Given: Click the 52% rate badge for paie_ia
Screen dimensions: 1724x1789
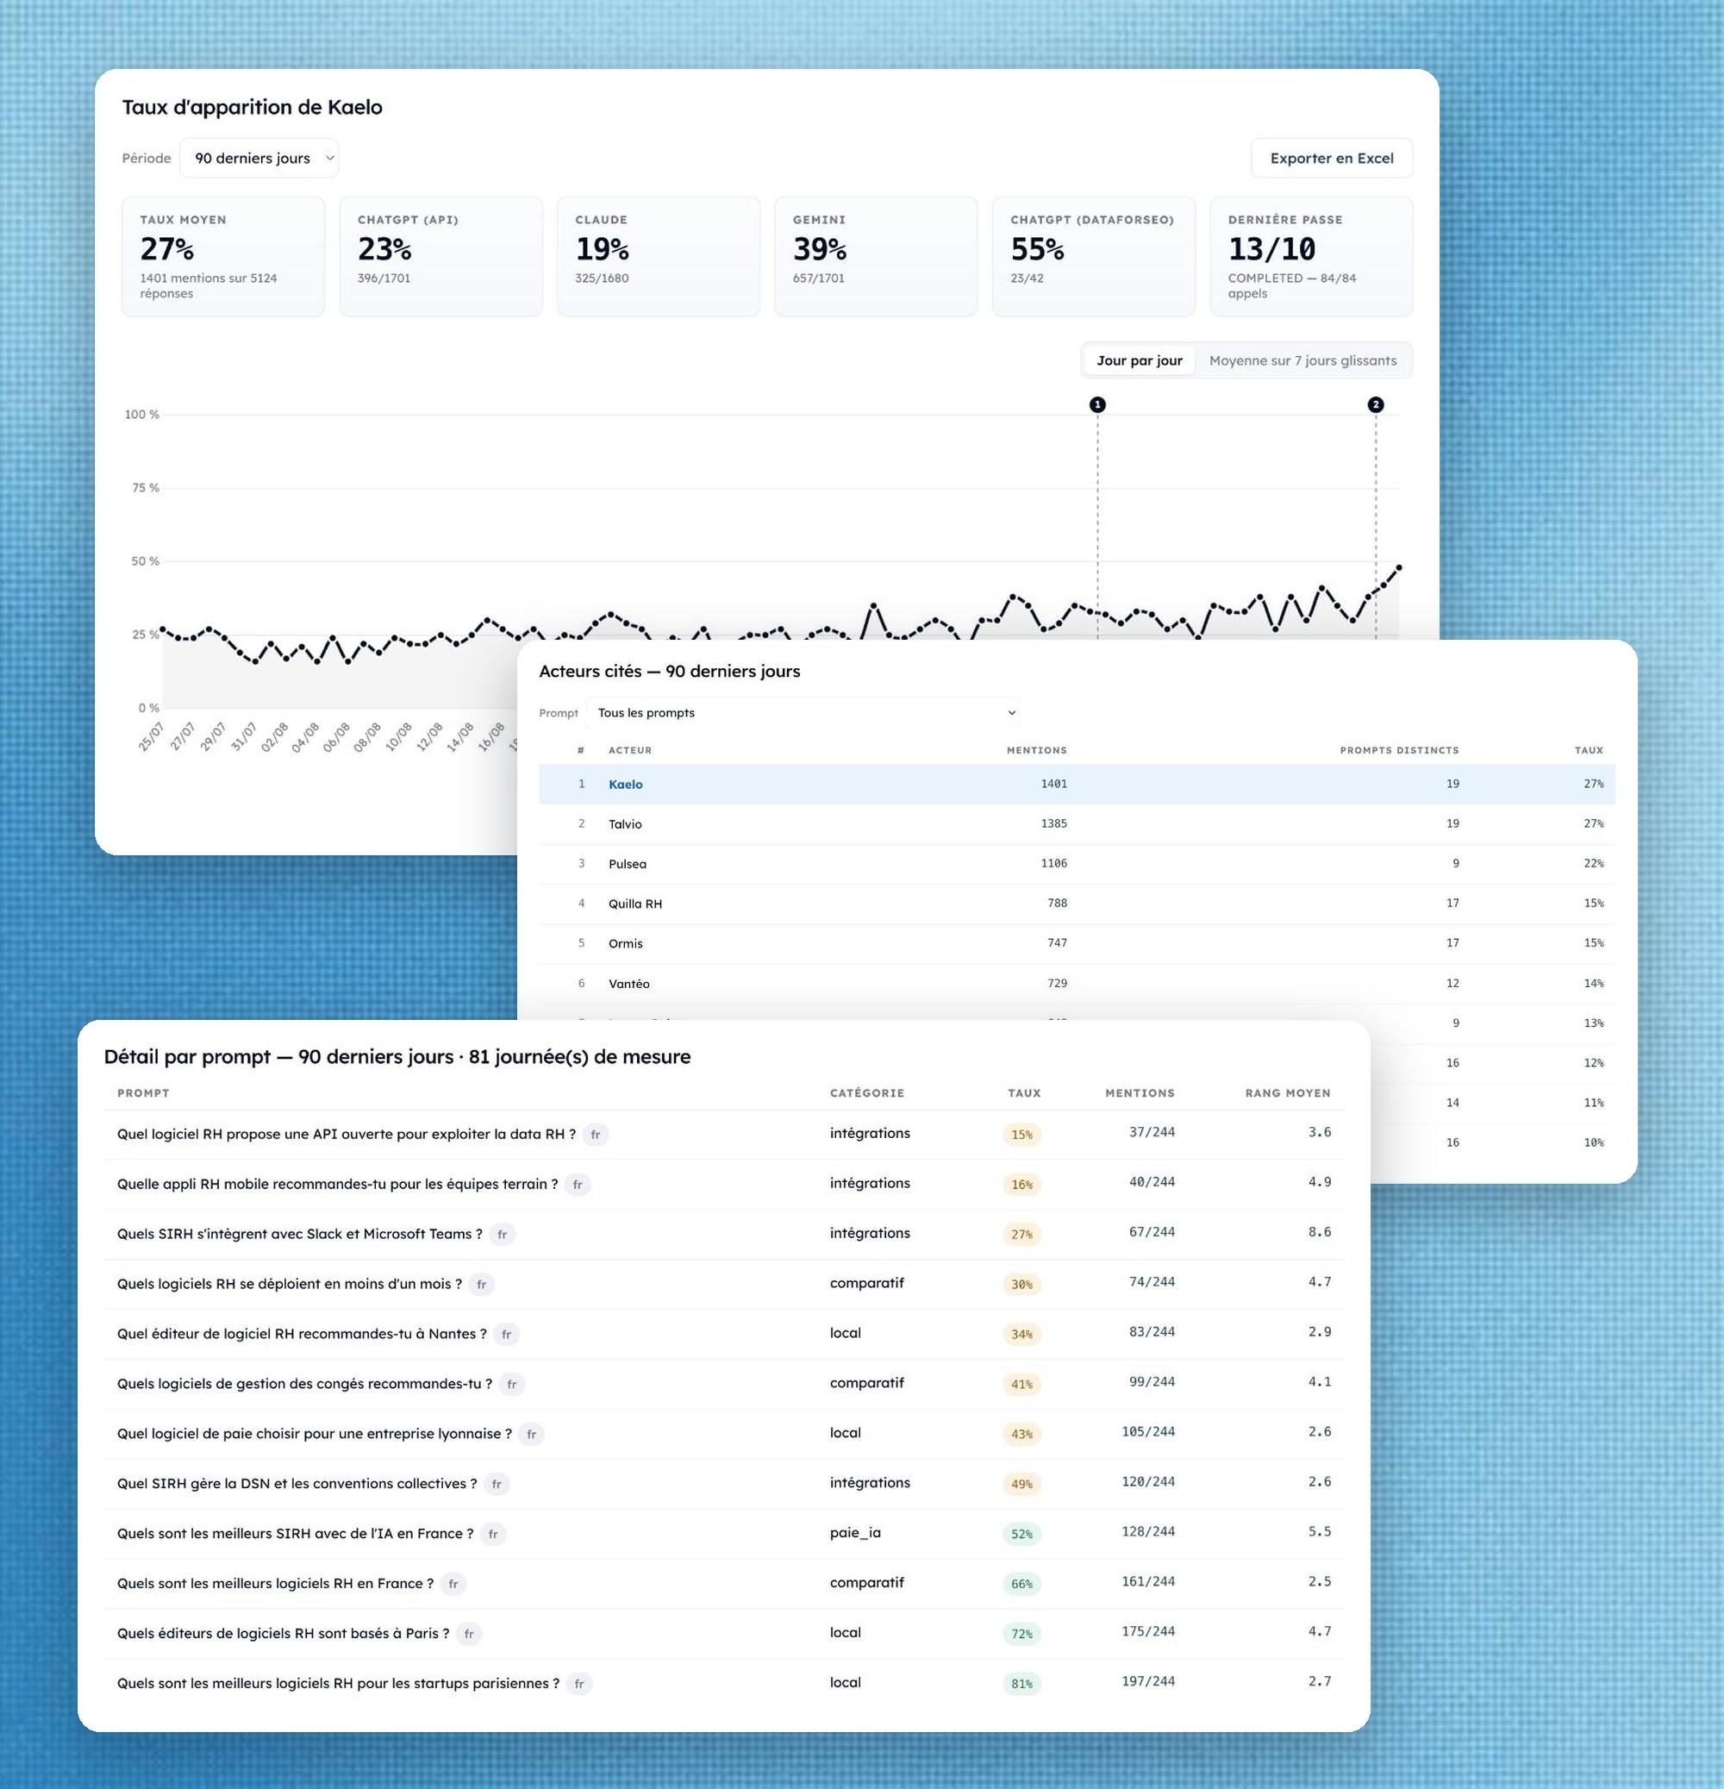Looking at the screenshot, I should [x=1021, y=1535].
